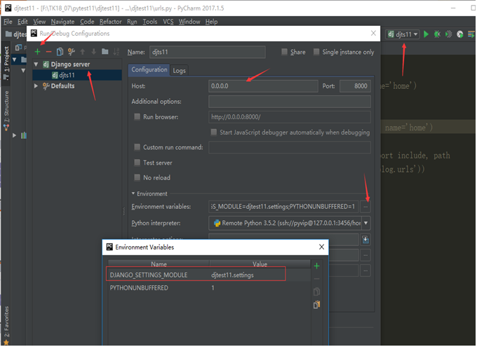Sort configurations alphabetically icon
The height and width of the screenshot is (347, 477).
[116, 52]
